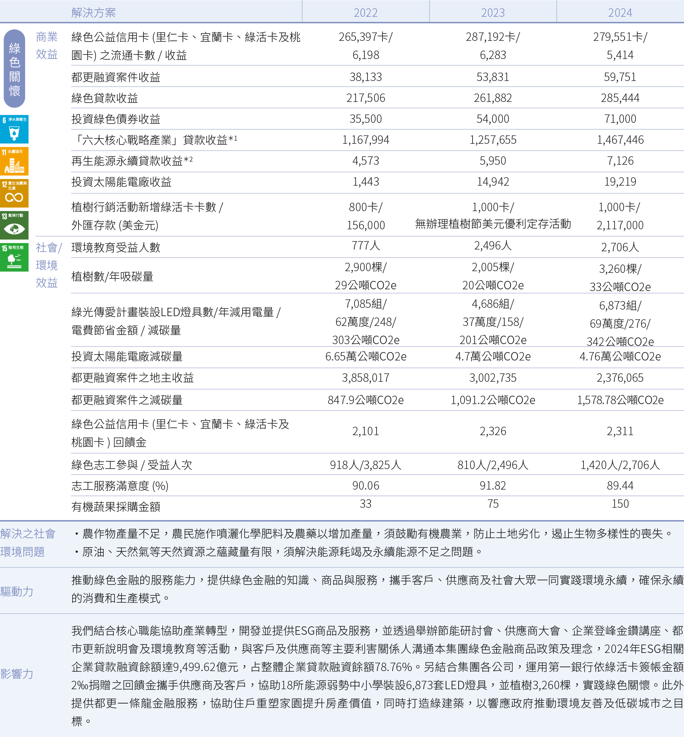
Task: Click the 志工服務滿意度 (%) row label
Action: (x=120, y=486)
